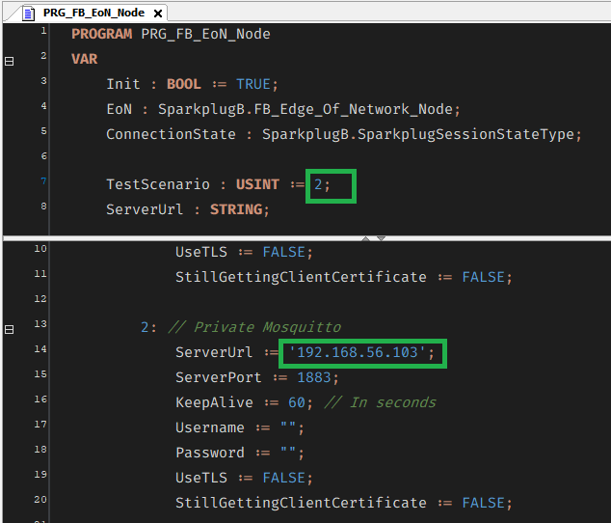Viewport: 611px width, 523px height.
Task: Click the up arrow on the pane splitter
Action: click(x=365, y=237)
